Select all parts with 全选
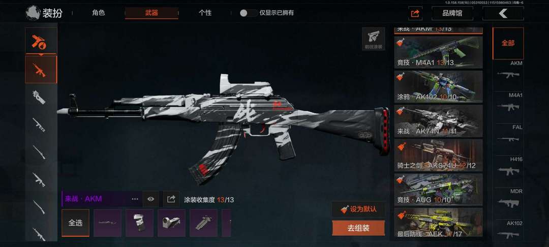Image resolution: width=549 pixels, height=247 pixels. 75,223
